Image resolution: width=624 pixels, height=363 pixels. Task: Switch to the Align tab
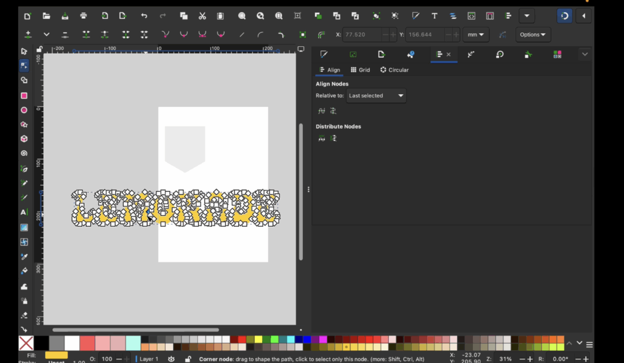point(330,70)
